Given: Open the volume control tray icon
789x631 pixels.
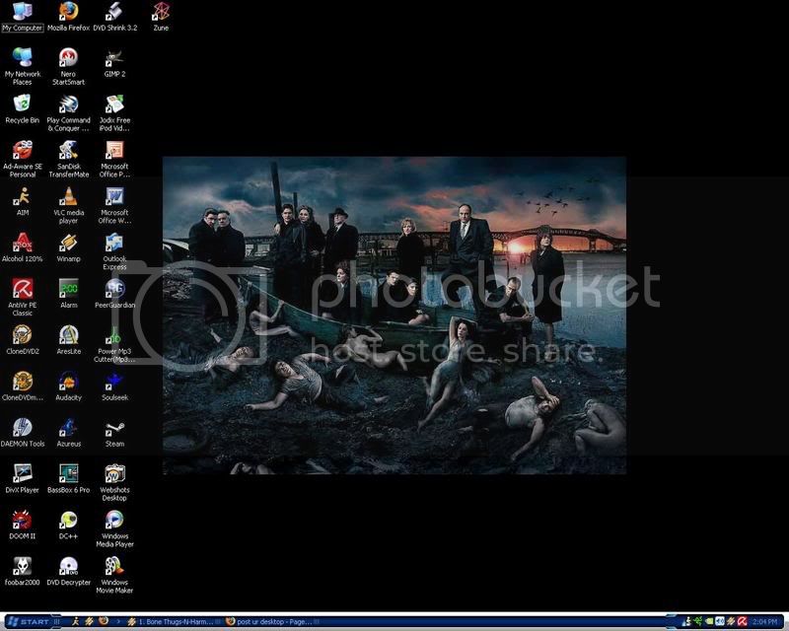Looking at the screenshot, I should point(720,622).
